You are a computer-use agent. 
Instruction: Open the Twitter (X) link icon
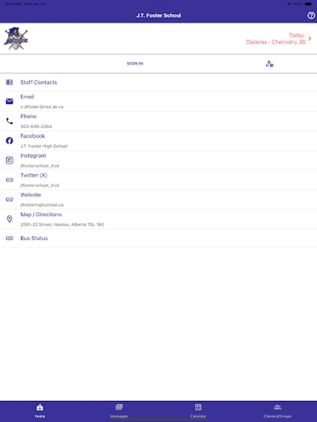pyautogui.click(x=9, y=179)
